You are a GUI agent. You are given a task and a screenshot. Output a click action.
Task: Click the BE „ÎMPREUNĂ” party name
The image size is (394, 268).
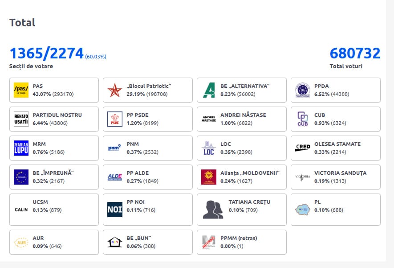[53, 173]
